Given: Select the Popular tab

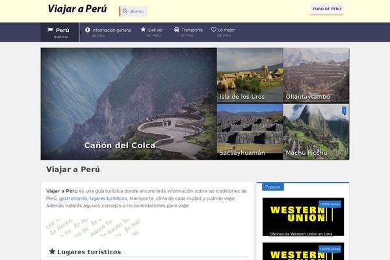Looking at the screenshot, I should (272, 187).
